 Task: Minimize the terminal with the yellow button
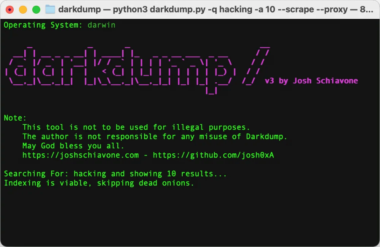[x=23, y=10]
